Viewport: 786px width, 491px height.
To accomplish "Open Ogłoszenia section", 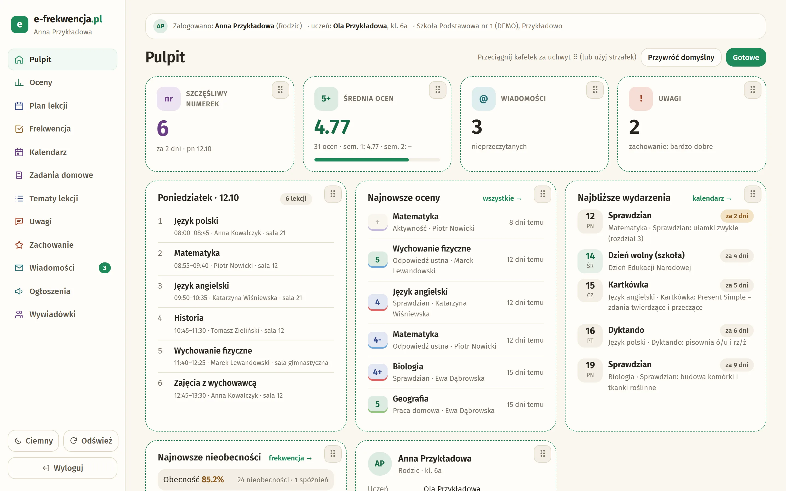I will tap(62, 291).
